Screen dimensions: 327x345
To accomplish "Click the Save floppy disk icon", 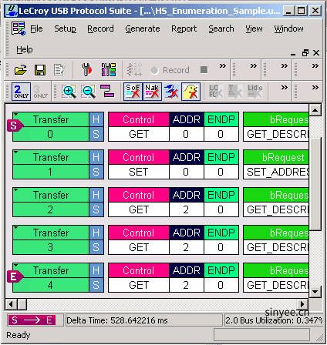I will pyautogui.click(x=40, y=70).
